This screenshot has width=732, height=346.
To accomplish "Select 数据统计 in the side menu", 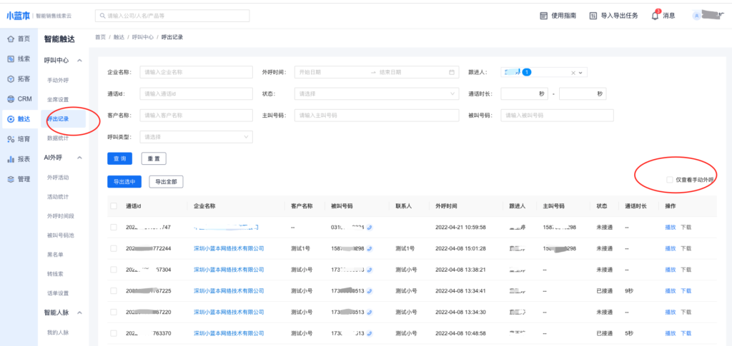I will 59,138.
